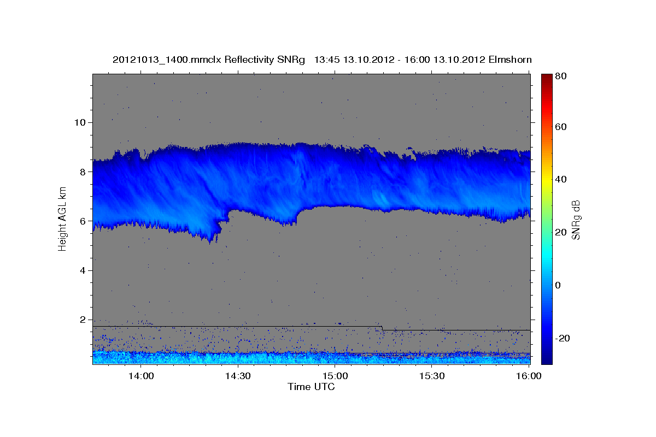Viewport: 656px width, 437px height.
Task: Click the 15:00 time tick label
Action: coord(335,376)
